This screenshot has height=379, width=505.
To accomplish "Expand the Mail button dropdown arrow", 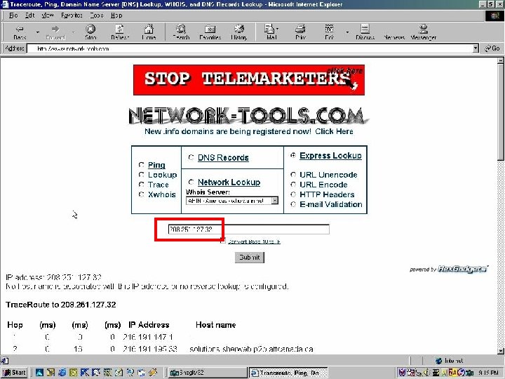I will (x=278, y=29).
